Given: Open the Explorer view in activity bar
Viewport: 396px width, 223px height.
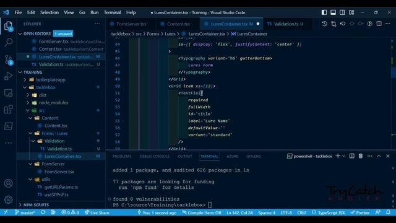Looking at the screenshot, I should [x=8, y=26].
